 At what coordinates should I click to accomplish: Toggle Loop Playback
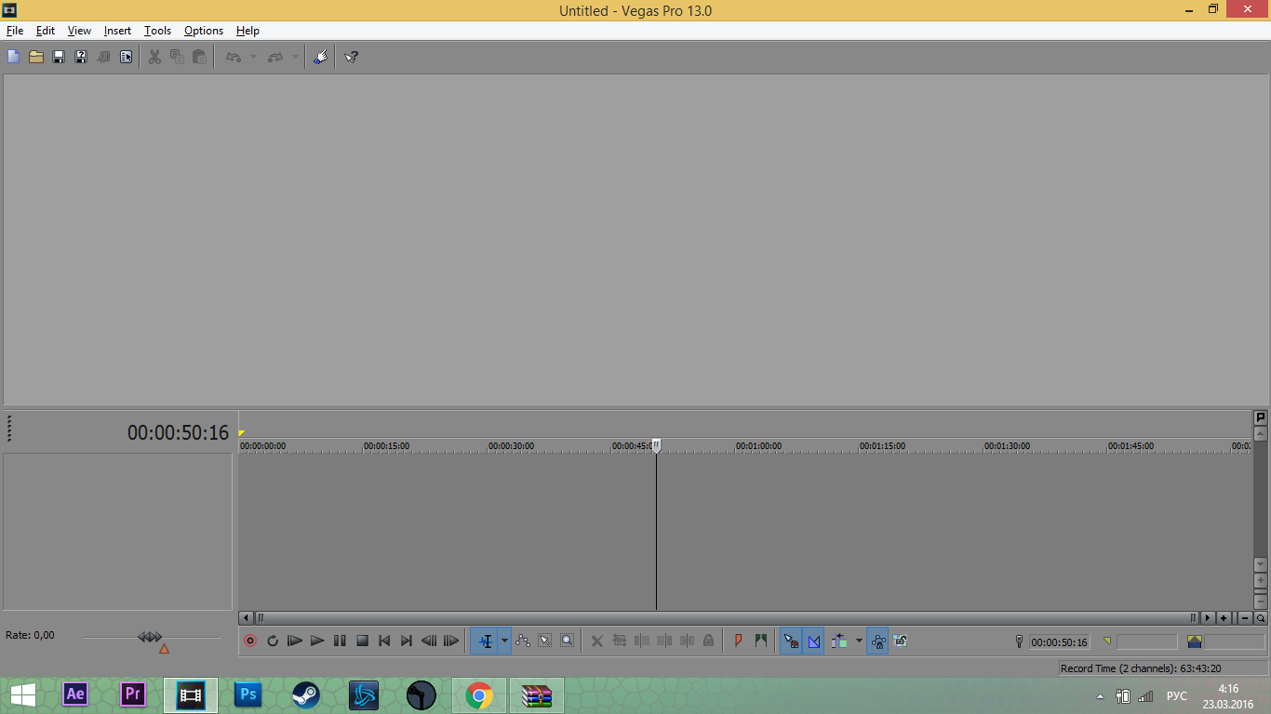[x=273, y=641]
